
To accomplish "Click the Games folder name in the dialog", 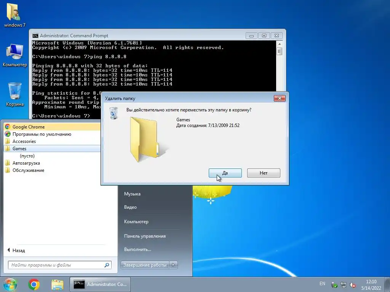I will click(183, 120).
